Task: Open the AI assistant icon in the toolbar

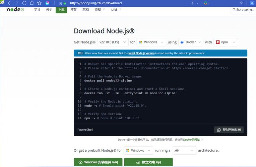Action: tap(47, 3)
